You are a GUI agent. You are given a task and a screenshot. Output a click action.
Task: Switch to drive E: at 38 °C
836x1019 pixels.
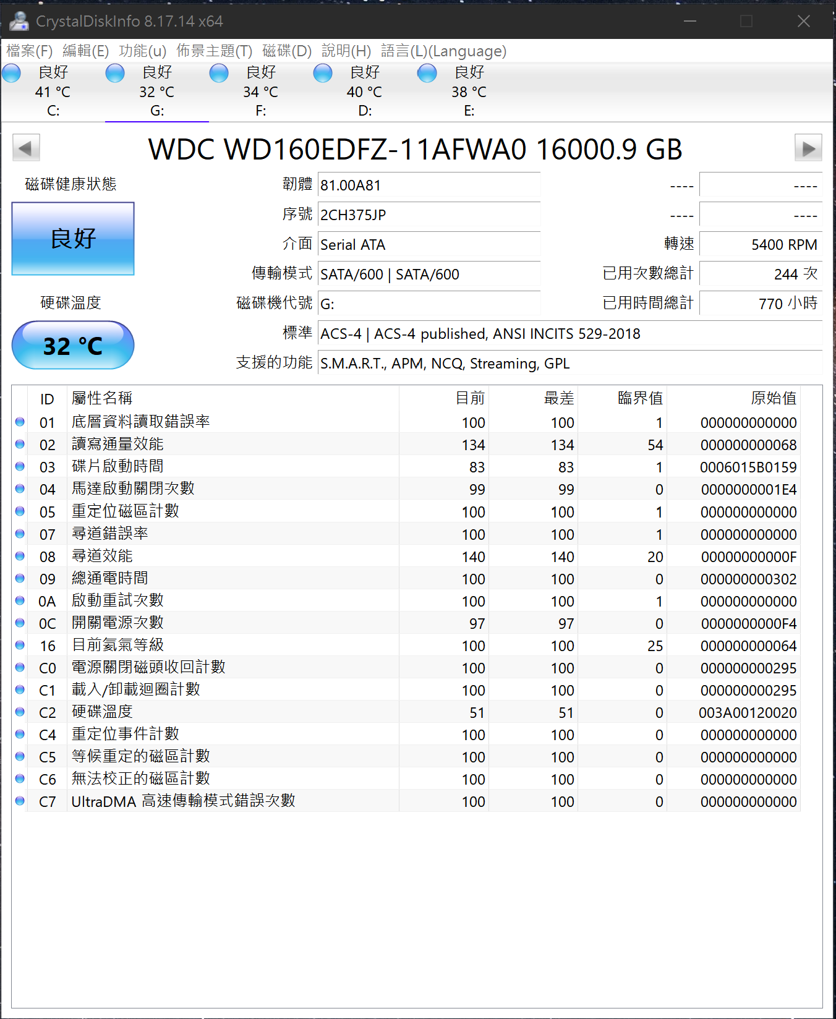pyautogui.click(x=469, y=92)
